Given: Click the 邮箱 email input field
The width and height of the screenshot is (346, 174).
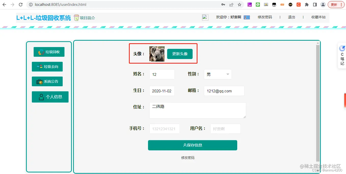Looking at the screenshot, I should point(224,91).
